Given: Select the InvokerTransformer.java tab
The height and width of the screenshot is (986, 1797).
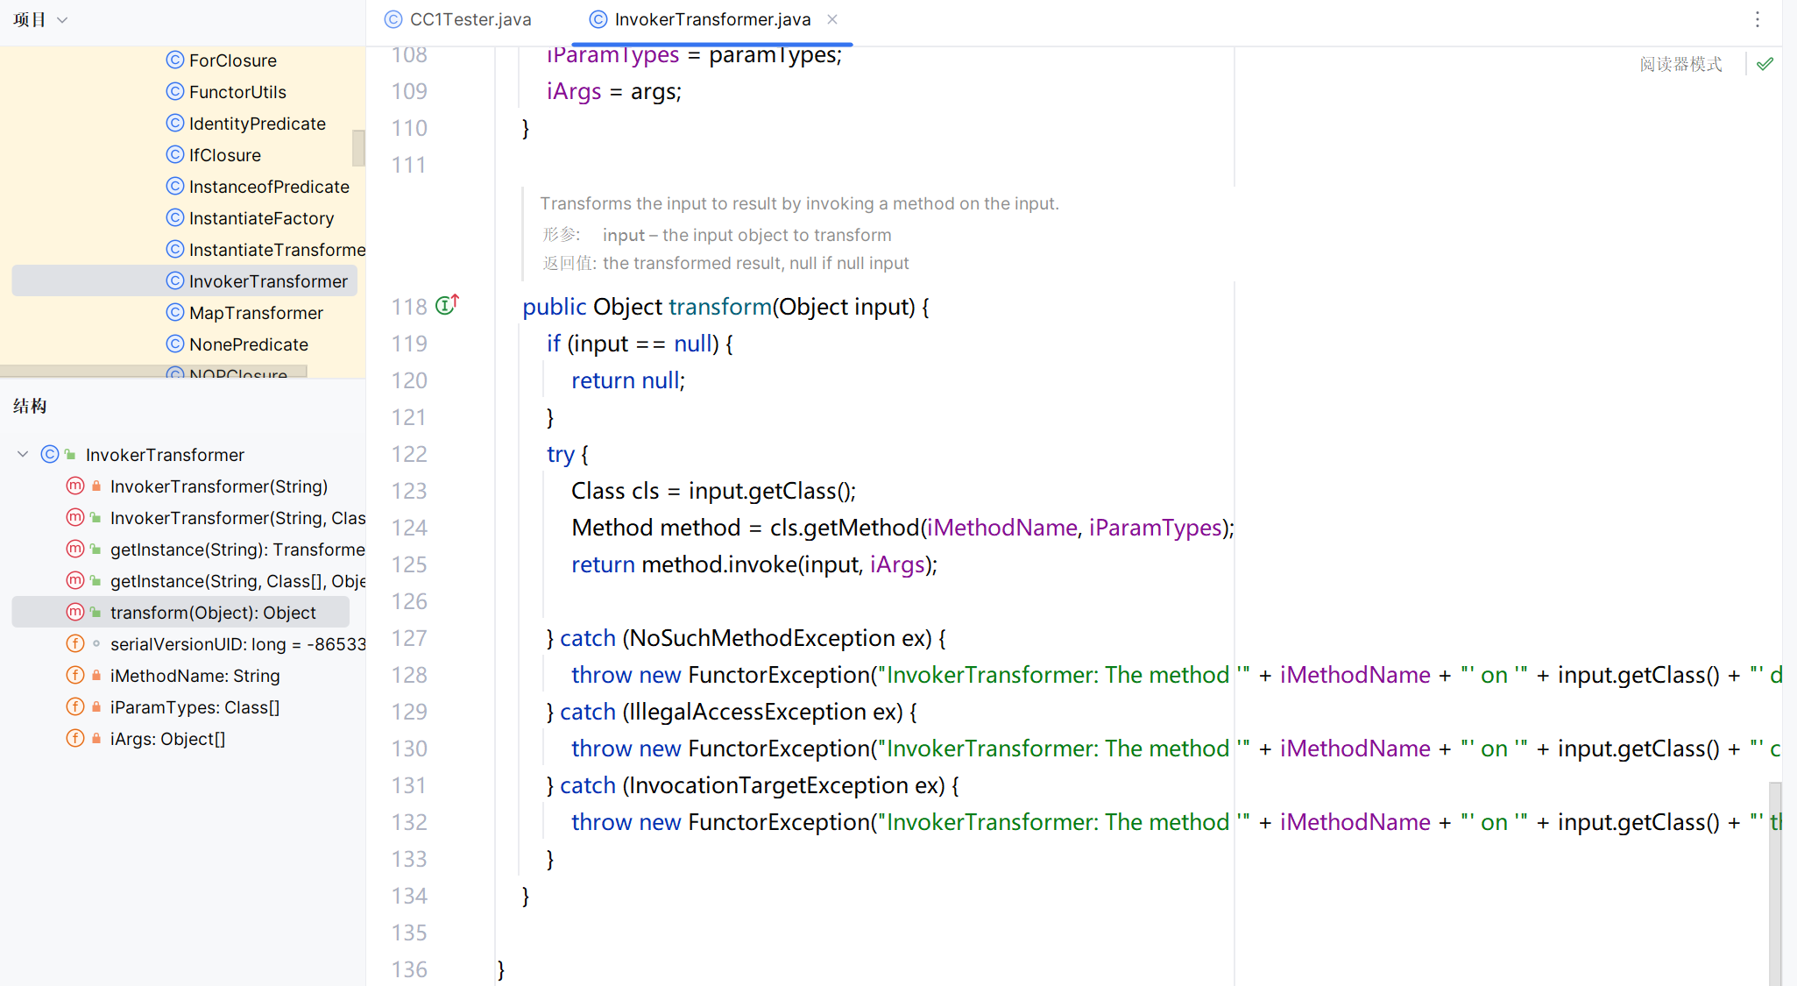Looking at the screenshot, I should pos(711,19).
